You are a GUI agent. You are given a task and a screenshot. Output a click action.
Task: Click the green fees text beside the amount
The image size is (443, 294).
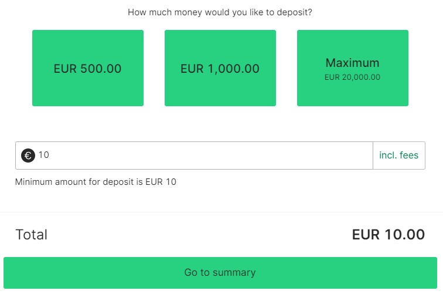pyautogui.click(x=399, y=156)
